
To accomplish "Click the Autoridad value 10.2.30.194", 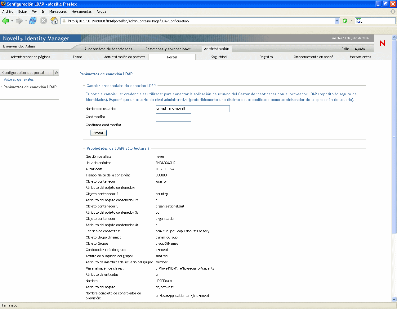I will pyautogui.click(x=165, y=169).
